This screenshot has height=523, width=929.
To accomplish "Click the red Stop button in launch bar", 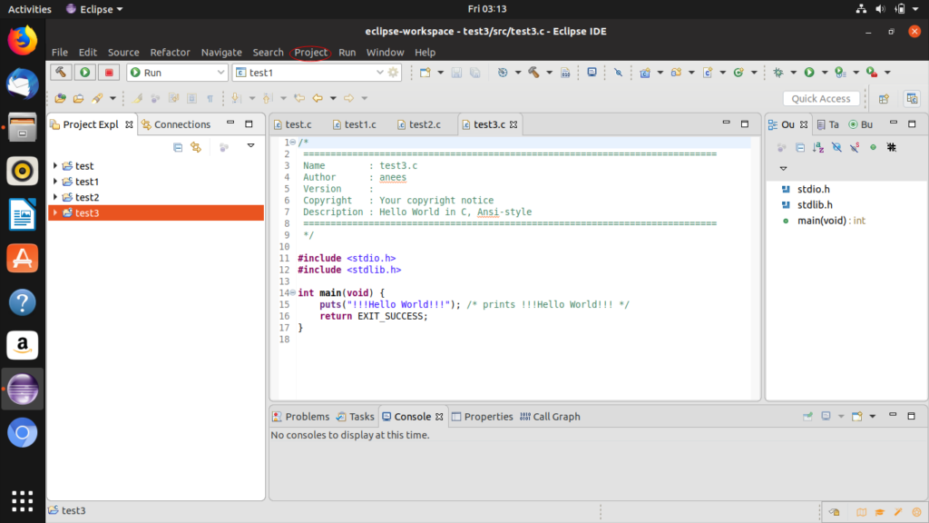I will point(109,73).
